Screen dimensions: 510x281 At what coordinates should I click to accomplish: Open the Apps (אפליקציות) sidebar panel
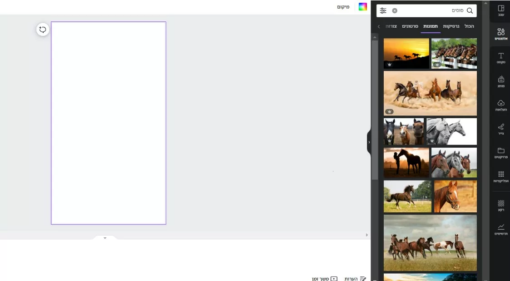point(501,176)
